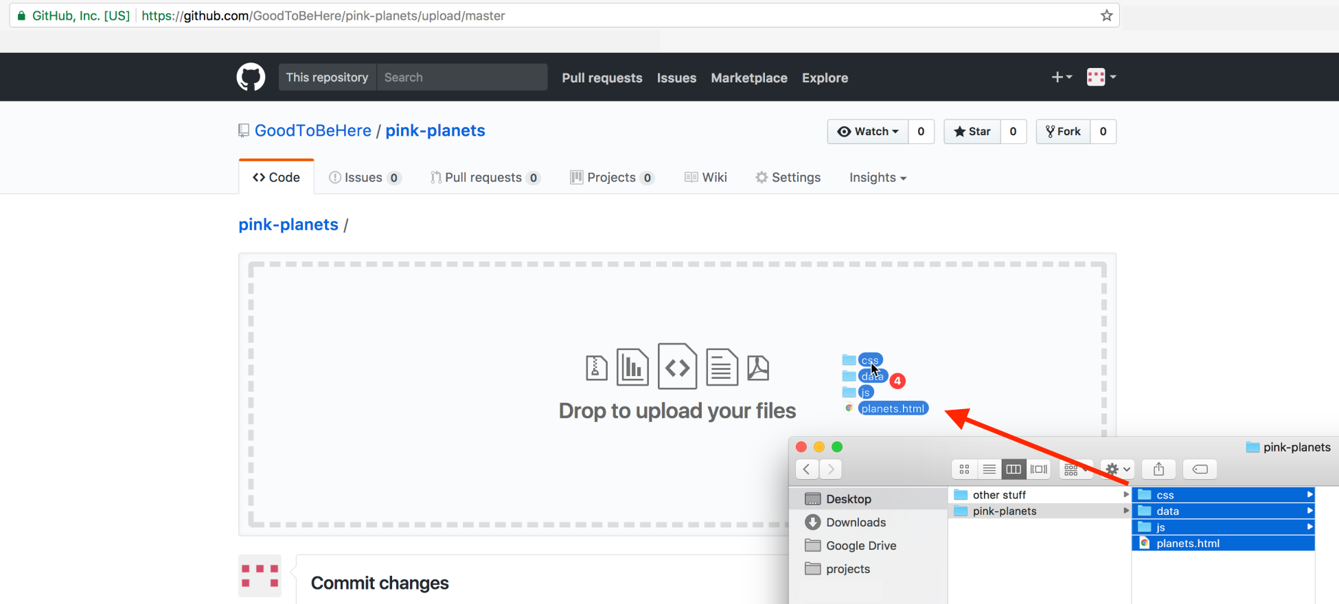This screenshot has width=1339, height=604.
Task: Select projects in the Finder sidebar
Action: pyautogui.click(x=869, y=569)
